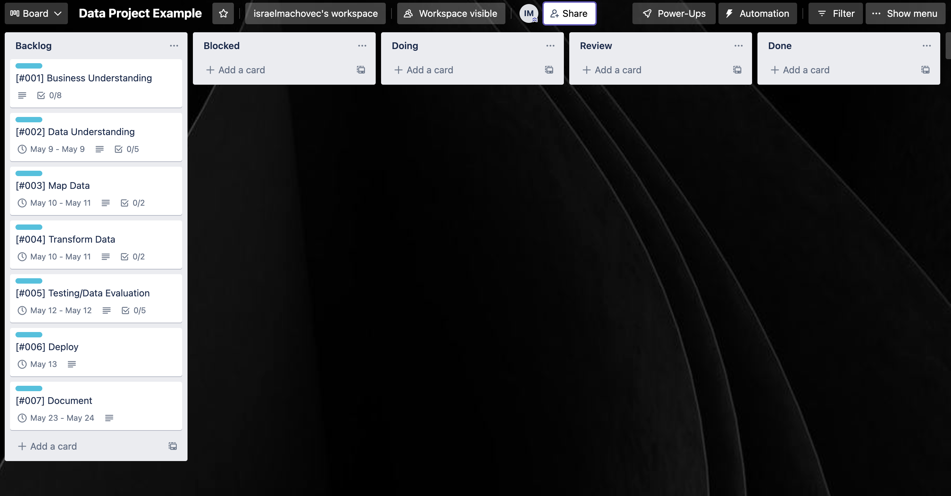Open Done list actions menu
This screenshot has height=496, width=951.
(x=926, y=46)
